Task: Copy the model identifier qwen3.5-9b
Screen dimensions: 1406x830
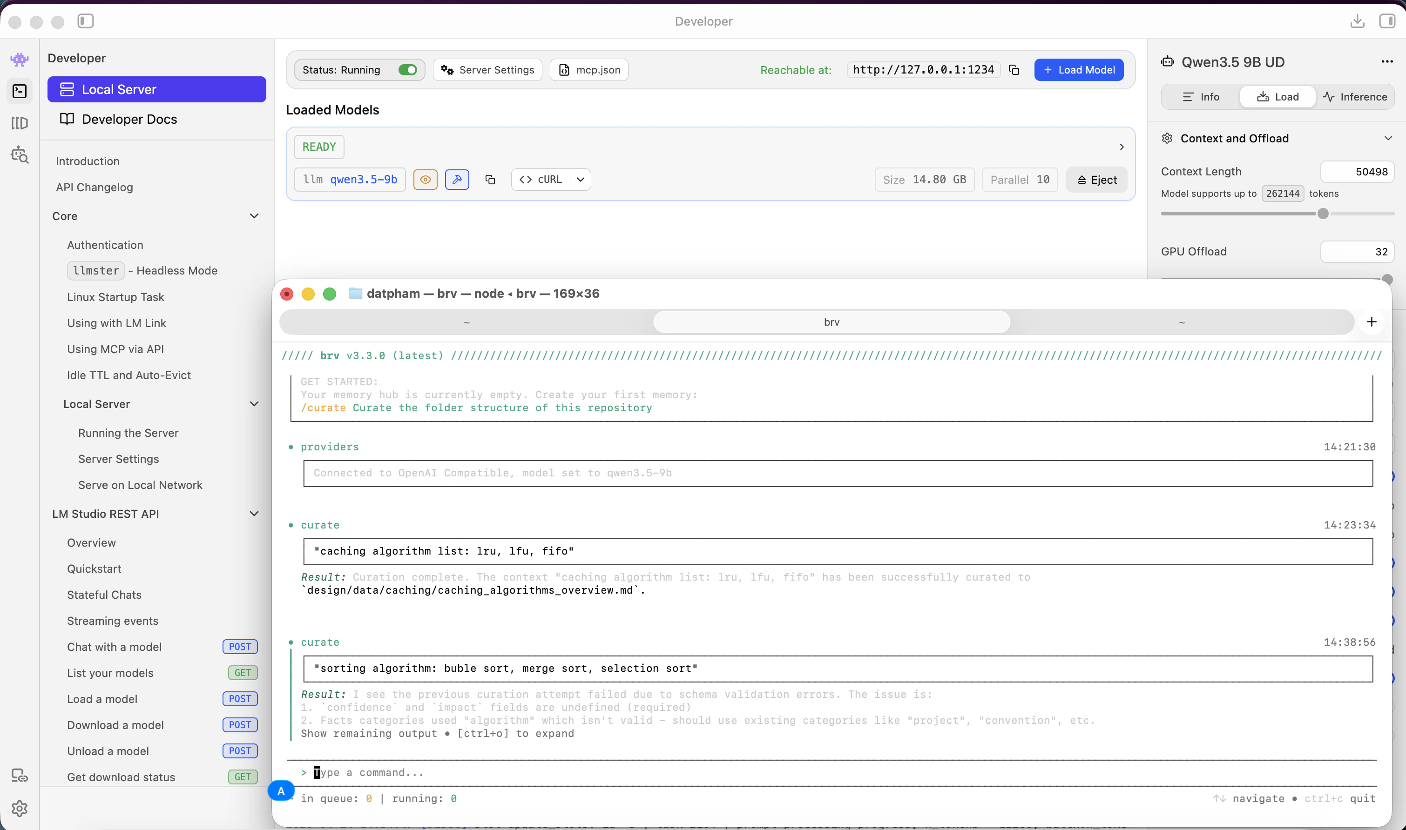Action: click(x=490, y=180)
